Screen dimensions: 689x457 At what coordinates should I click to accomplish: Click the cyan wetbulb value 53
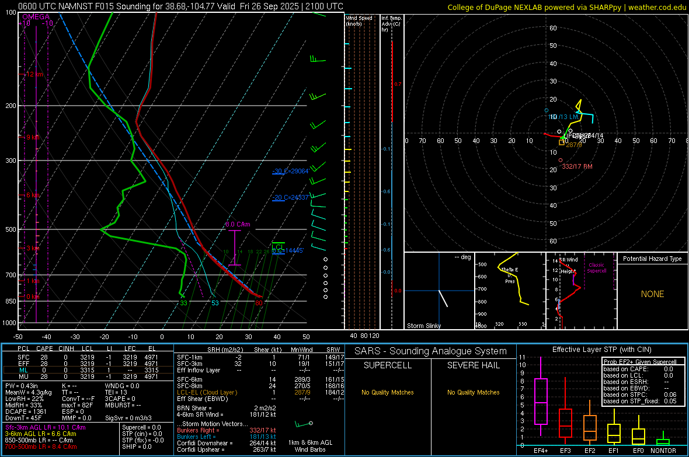[215, 303]
